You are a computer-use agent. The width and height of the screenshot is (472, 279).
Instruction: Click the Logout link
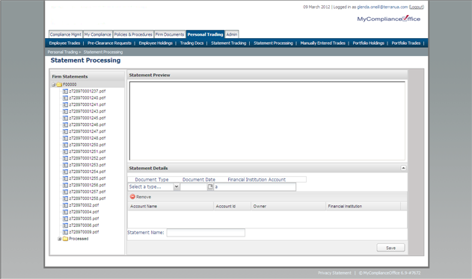coord(417,7)
